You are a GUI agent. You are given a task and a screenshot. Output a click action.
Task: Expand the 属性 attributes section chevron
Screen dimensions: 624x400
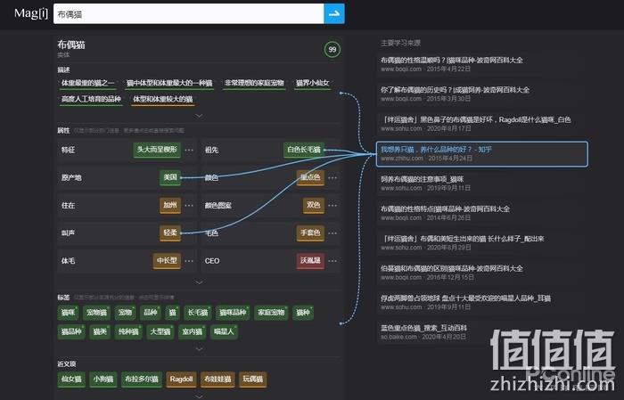point(199,282)
